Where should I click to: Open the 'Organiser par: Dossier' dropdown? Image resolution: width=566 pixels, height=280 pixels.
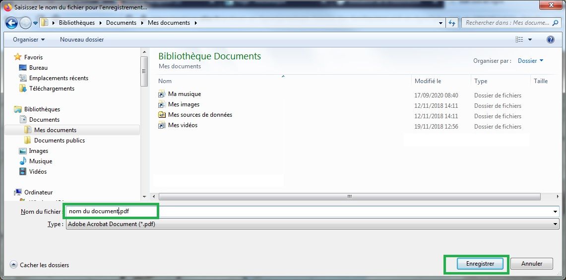click(x=530, y=61)
